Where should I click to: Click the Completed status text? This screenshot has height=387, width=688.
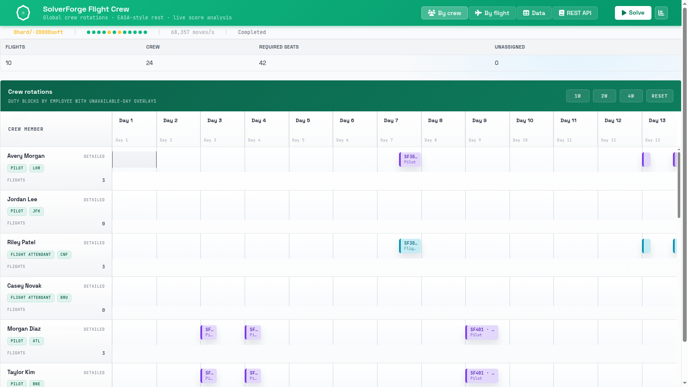252,32
